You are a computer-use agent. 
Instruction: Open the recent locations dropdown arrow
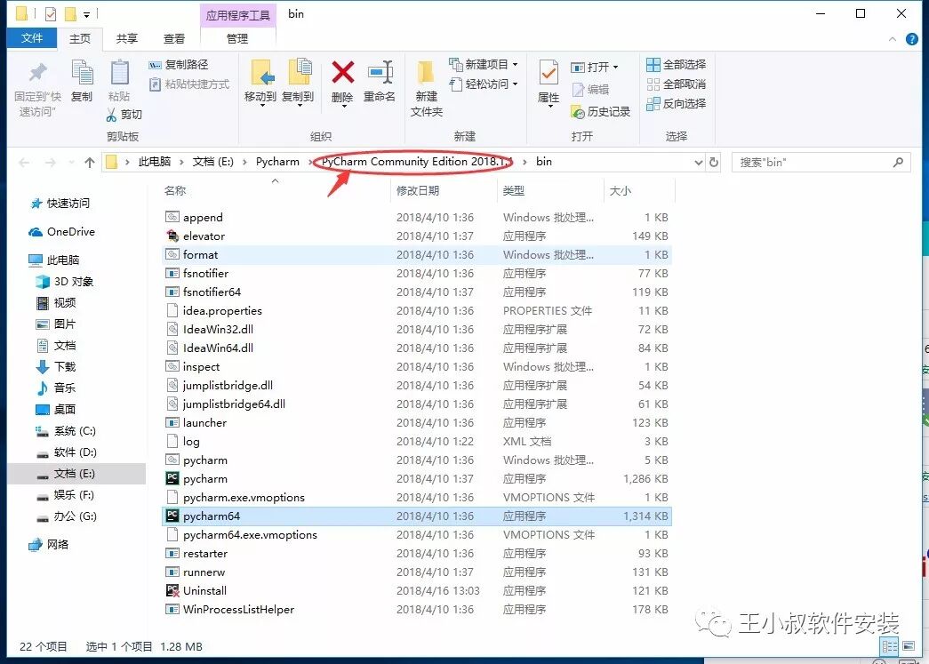point(72,163)
